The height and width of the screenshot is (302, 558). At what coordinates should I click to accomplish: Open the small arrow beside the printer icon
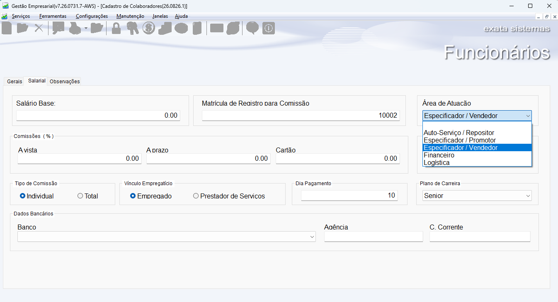coord(86,28)
